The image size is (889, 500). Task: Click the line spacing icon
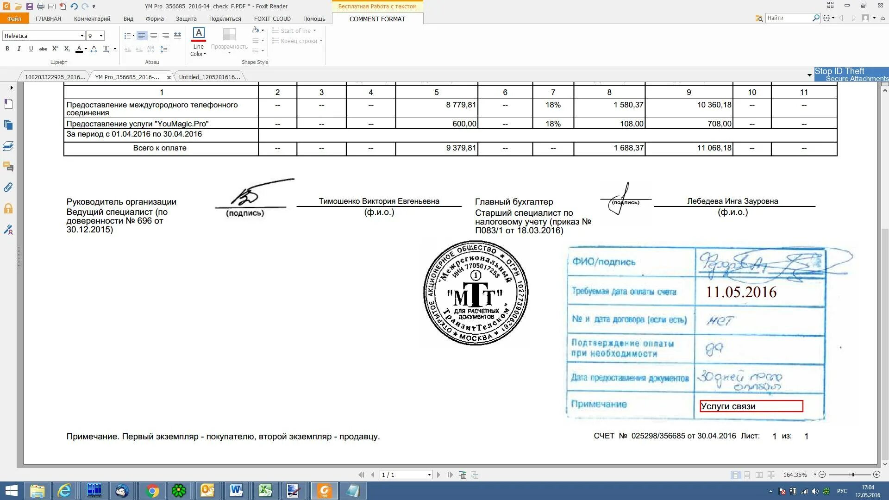(164, 49)
